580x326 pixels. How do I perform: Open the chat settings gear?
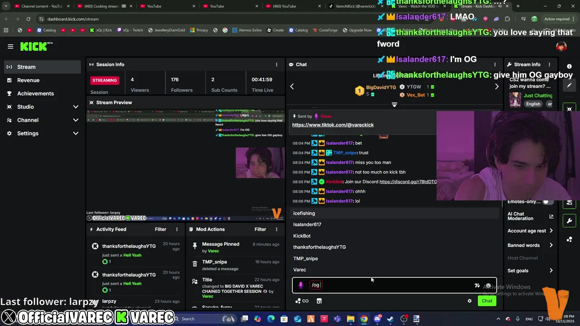point(469,301)
